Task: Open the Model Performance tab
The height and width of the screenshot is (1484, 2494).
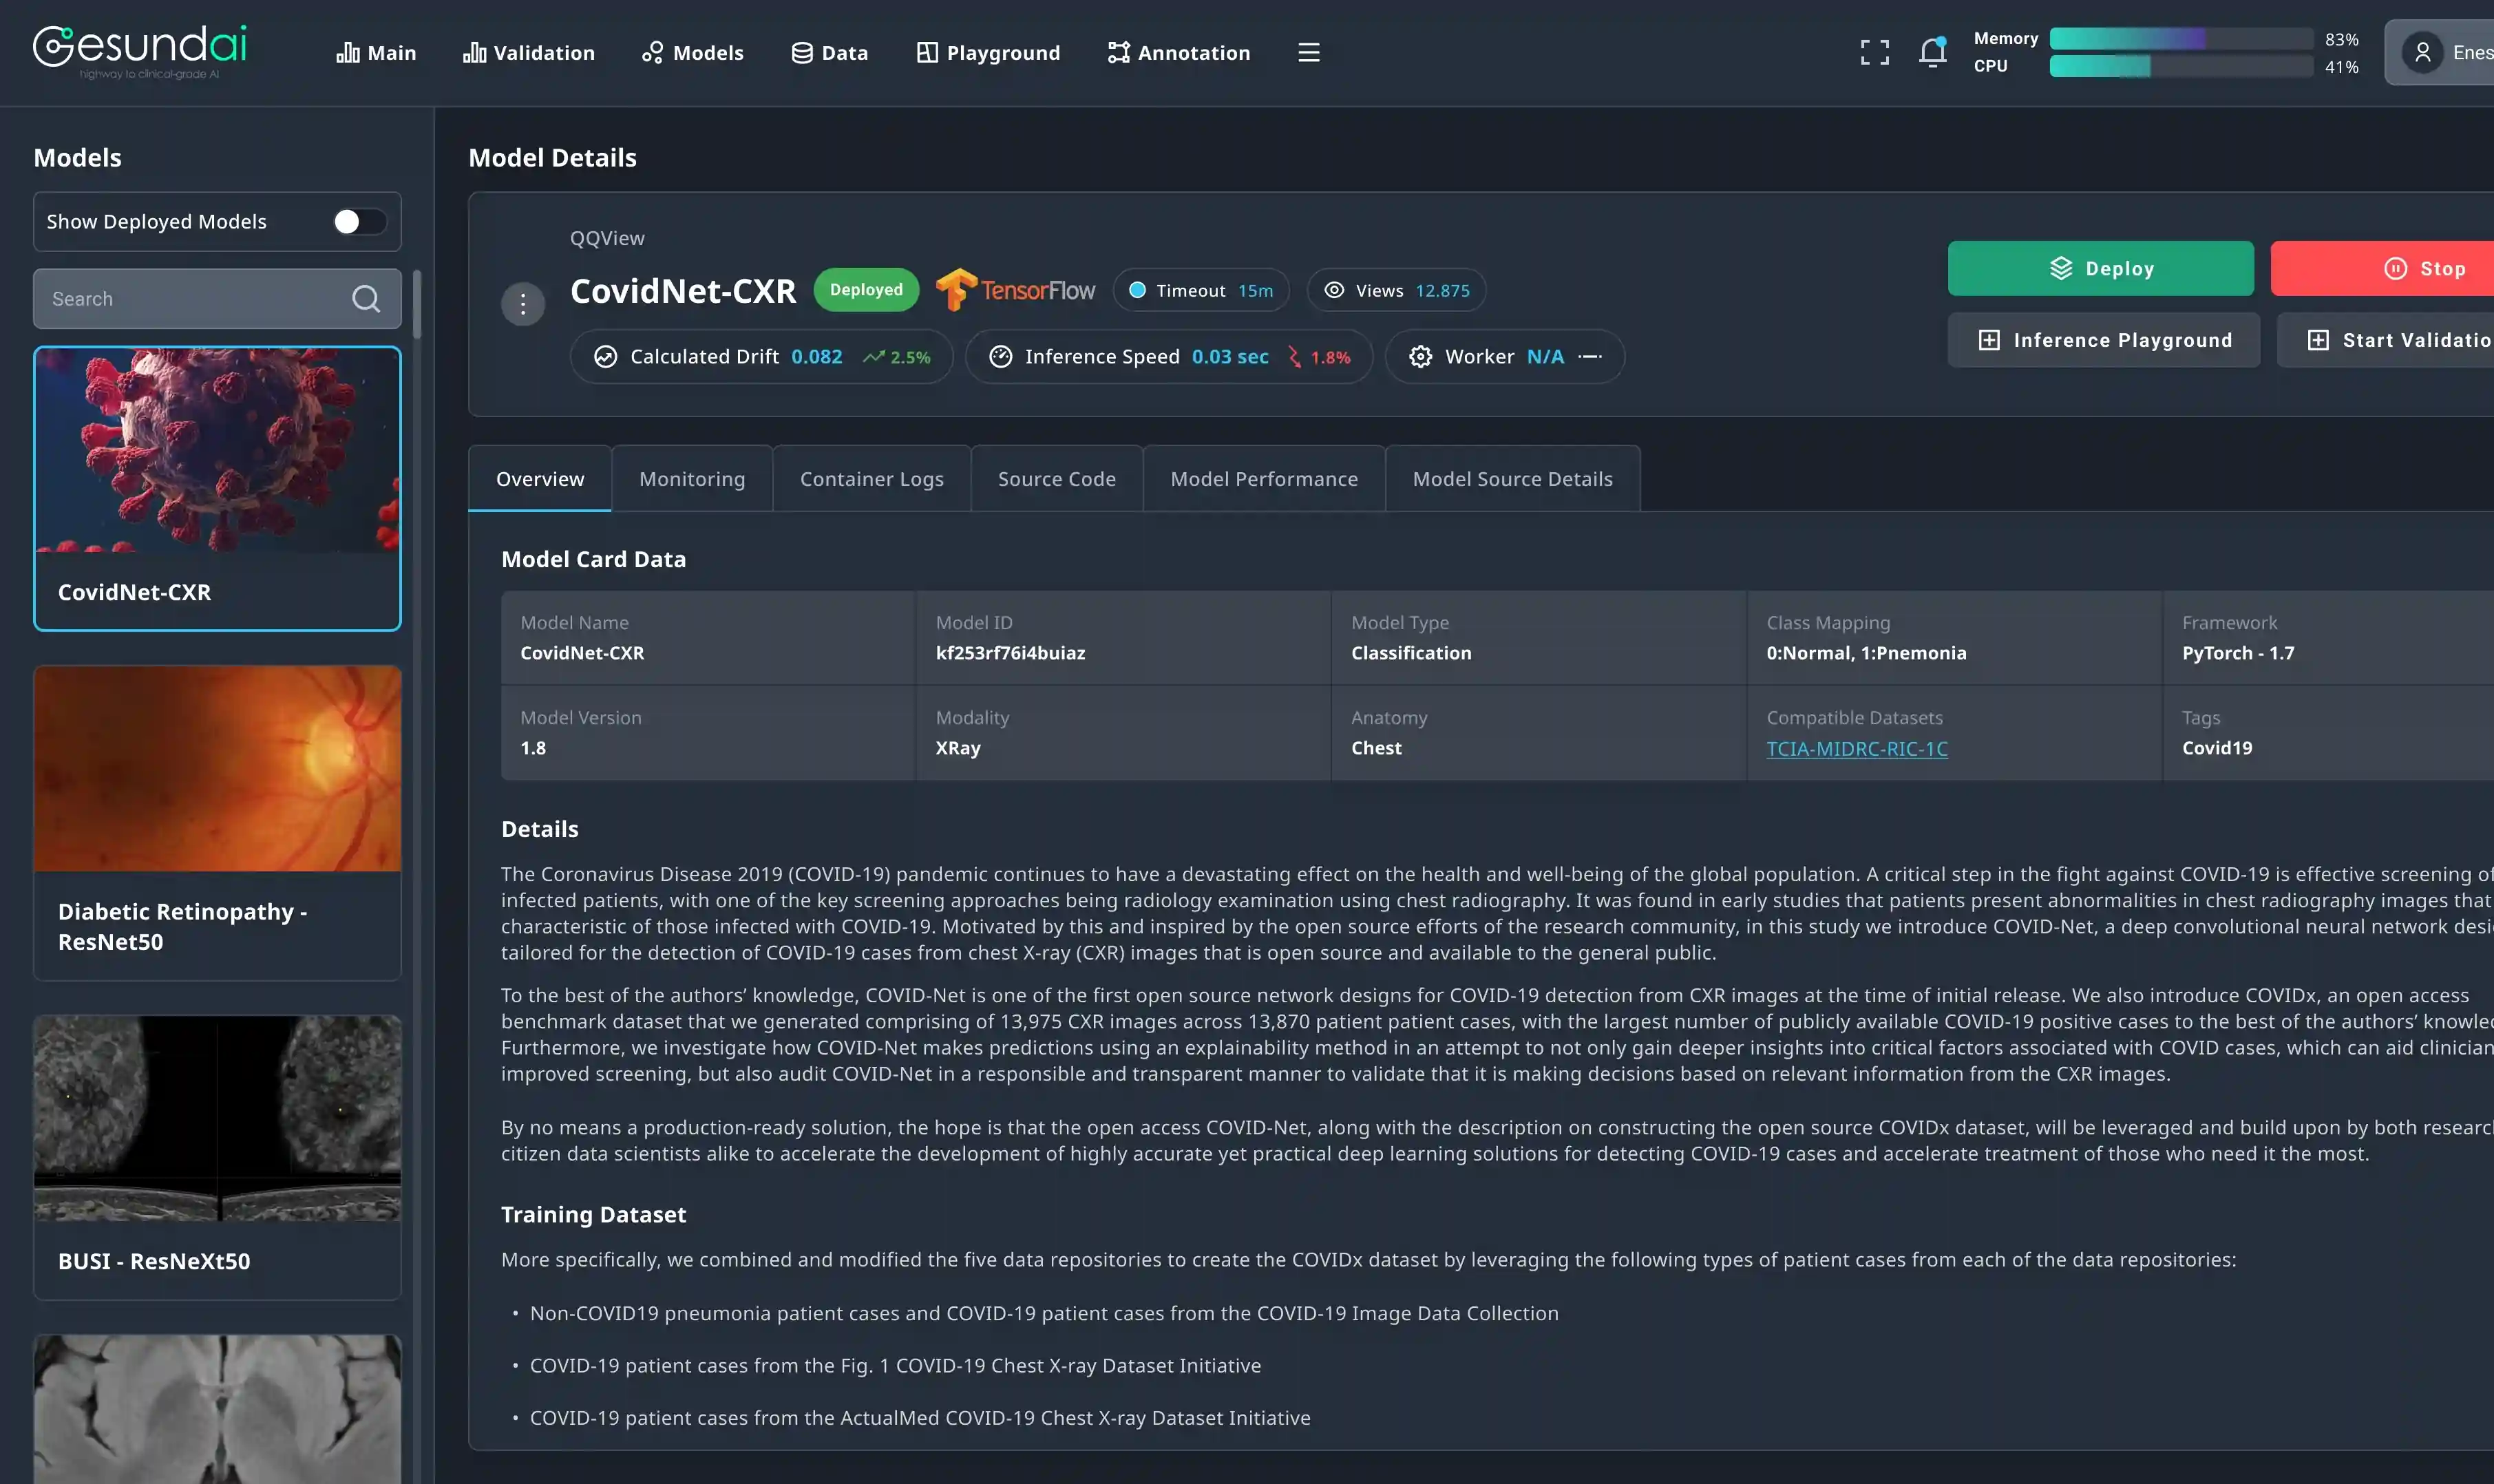Action: click(x=1264, y=479)
